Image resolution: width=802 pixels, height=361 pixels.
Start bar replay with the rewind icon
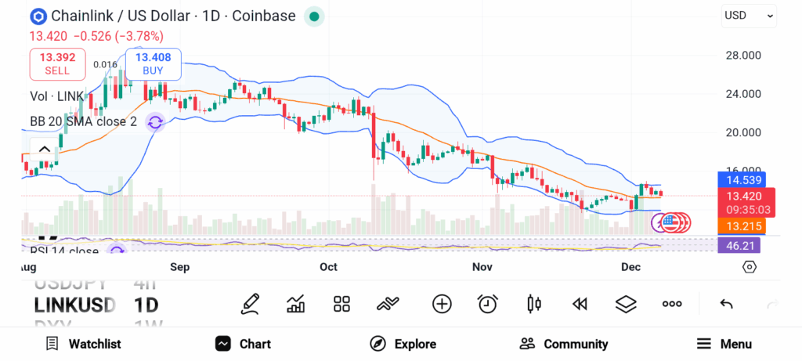(580, 304)
